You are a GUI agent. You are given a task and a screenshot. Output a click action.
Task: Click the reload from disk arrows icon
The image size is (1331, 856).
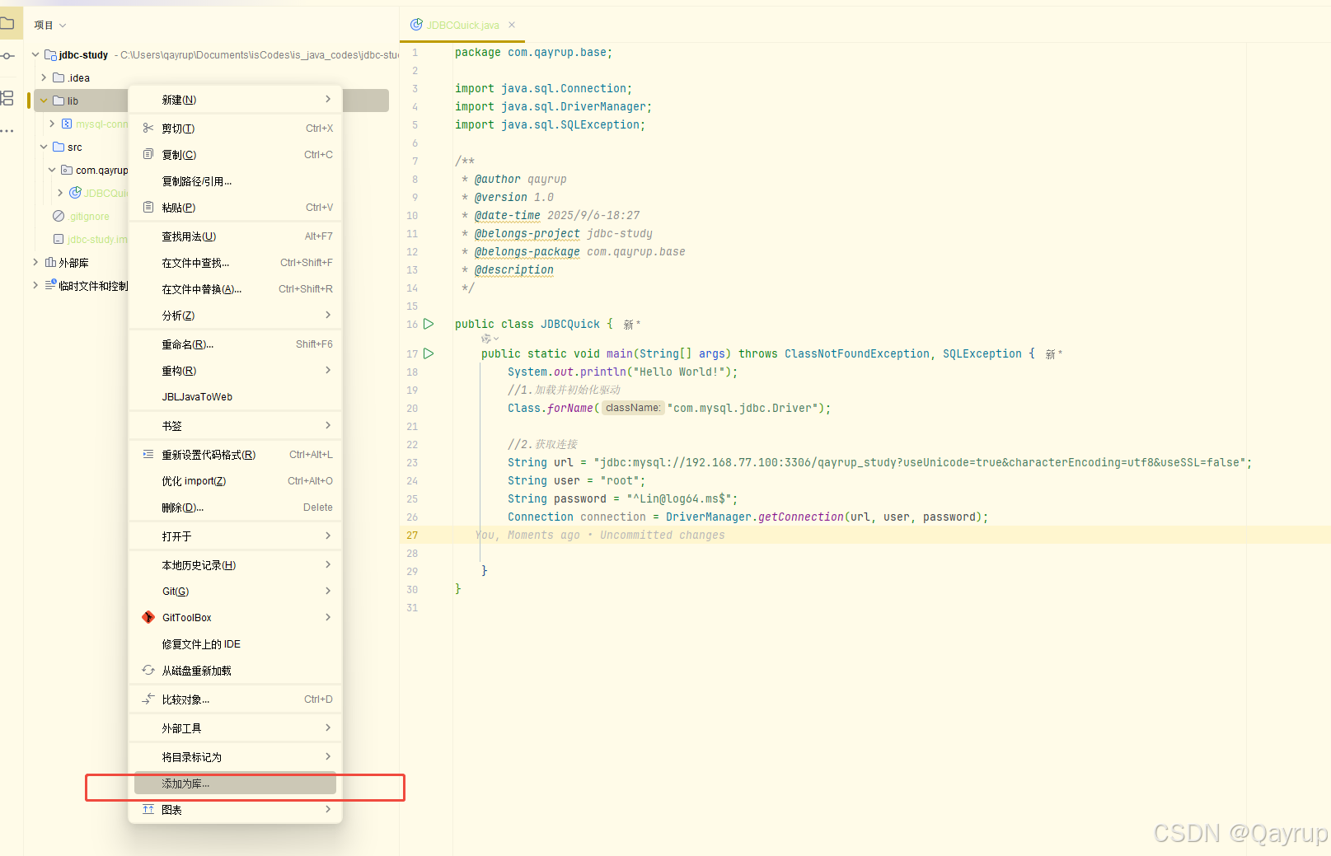pos(148,670)
